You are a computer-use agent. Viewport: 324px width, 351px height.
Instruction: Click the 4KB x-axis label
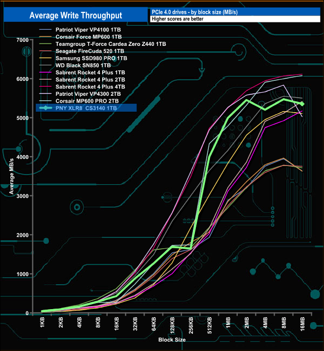coord(79,323)
